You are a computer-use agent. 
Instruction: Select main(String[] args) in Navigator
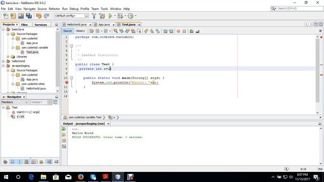click(x=28, y=112)
